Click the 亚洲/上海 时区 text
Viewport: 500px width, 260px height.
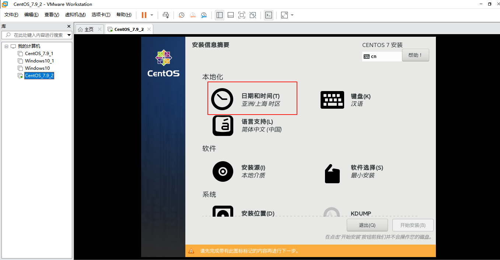click(x=261, y=104)
